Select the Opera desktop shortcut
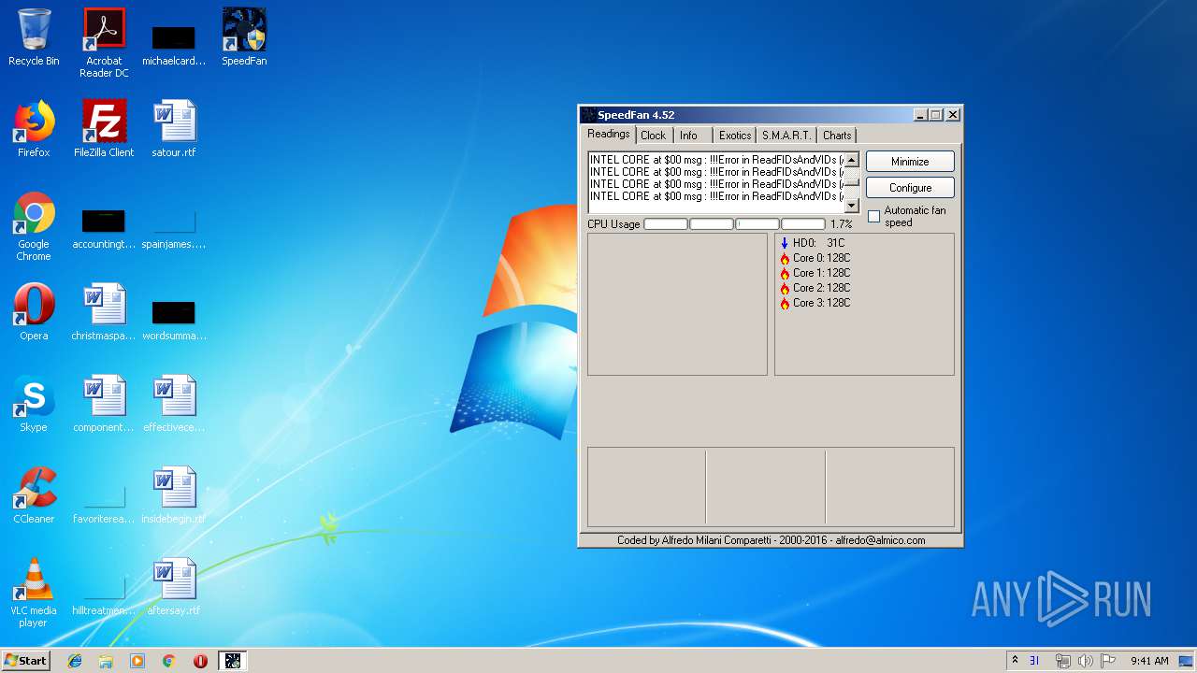 pyautogui.click(x=34, y=312)
